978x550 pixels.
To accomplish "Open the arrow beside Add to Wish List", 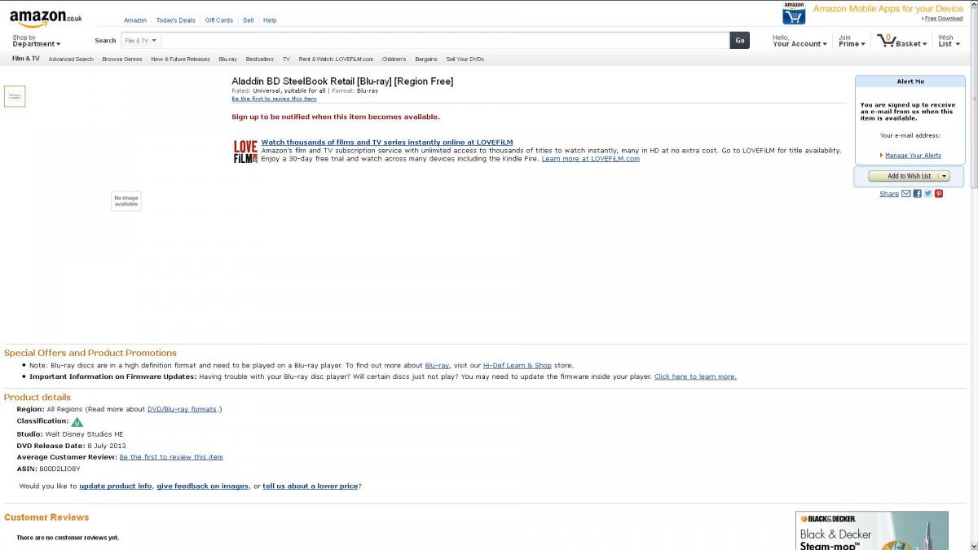I will [945, 176].
